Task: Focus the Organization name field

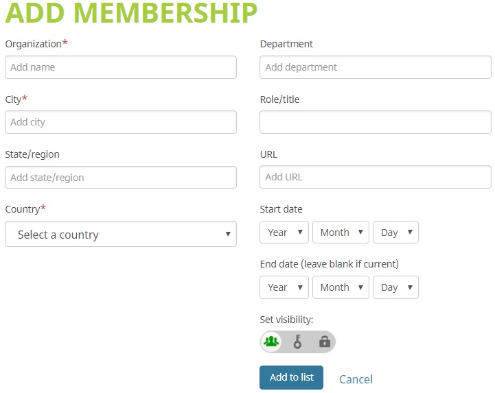Action: 121,67
